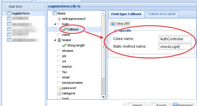Viewport: 197px width, 106px height.
Task: Click the tree scrollbar down arrow
Action: [x=103, y=97]
